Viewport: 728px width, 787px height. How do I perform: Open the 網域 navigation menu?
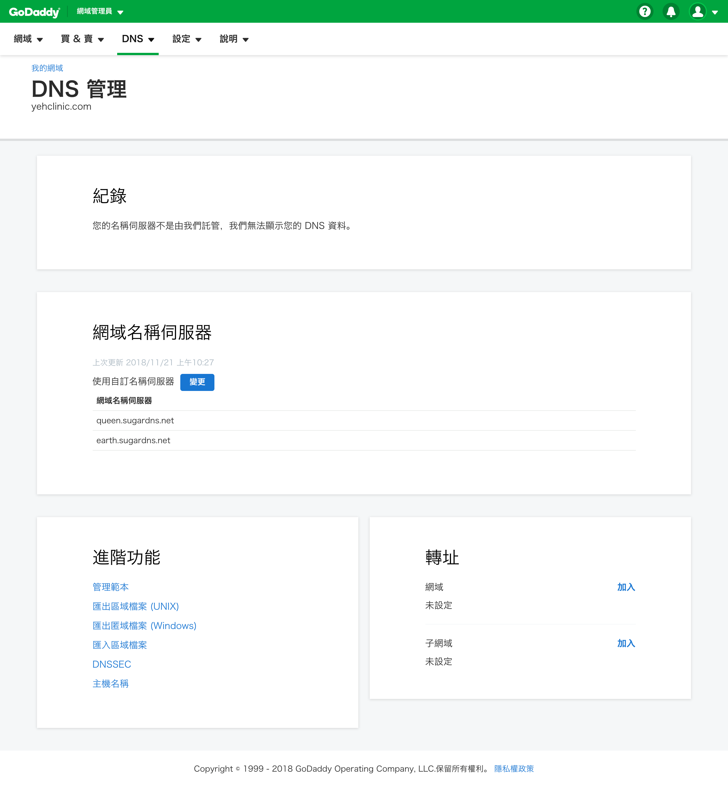pos(28,39)
